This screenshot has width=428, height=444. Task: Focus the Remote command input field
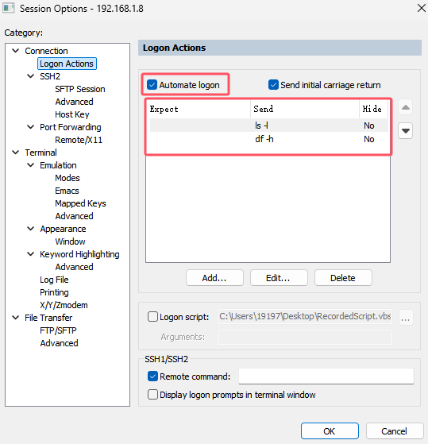click(326, 376)
